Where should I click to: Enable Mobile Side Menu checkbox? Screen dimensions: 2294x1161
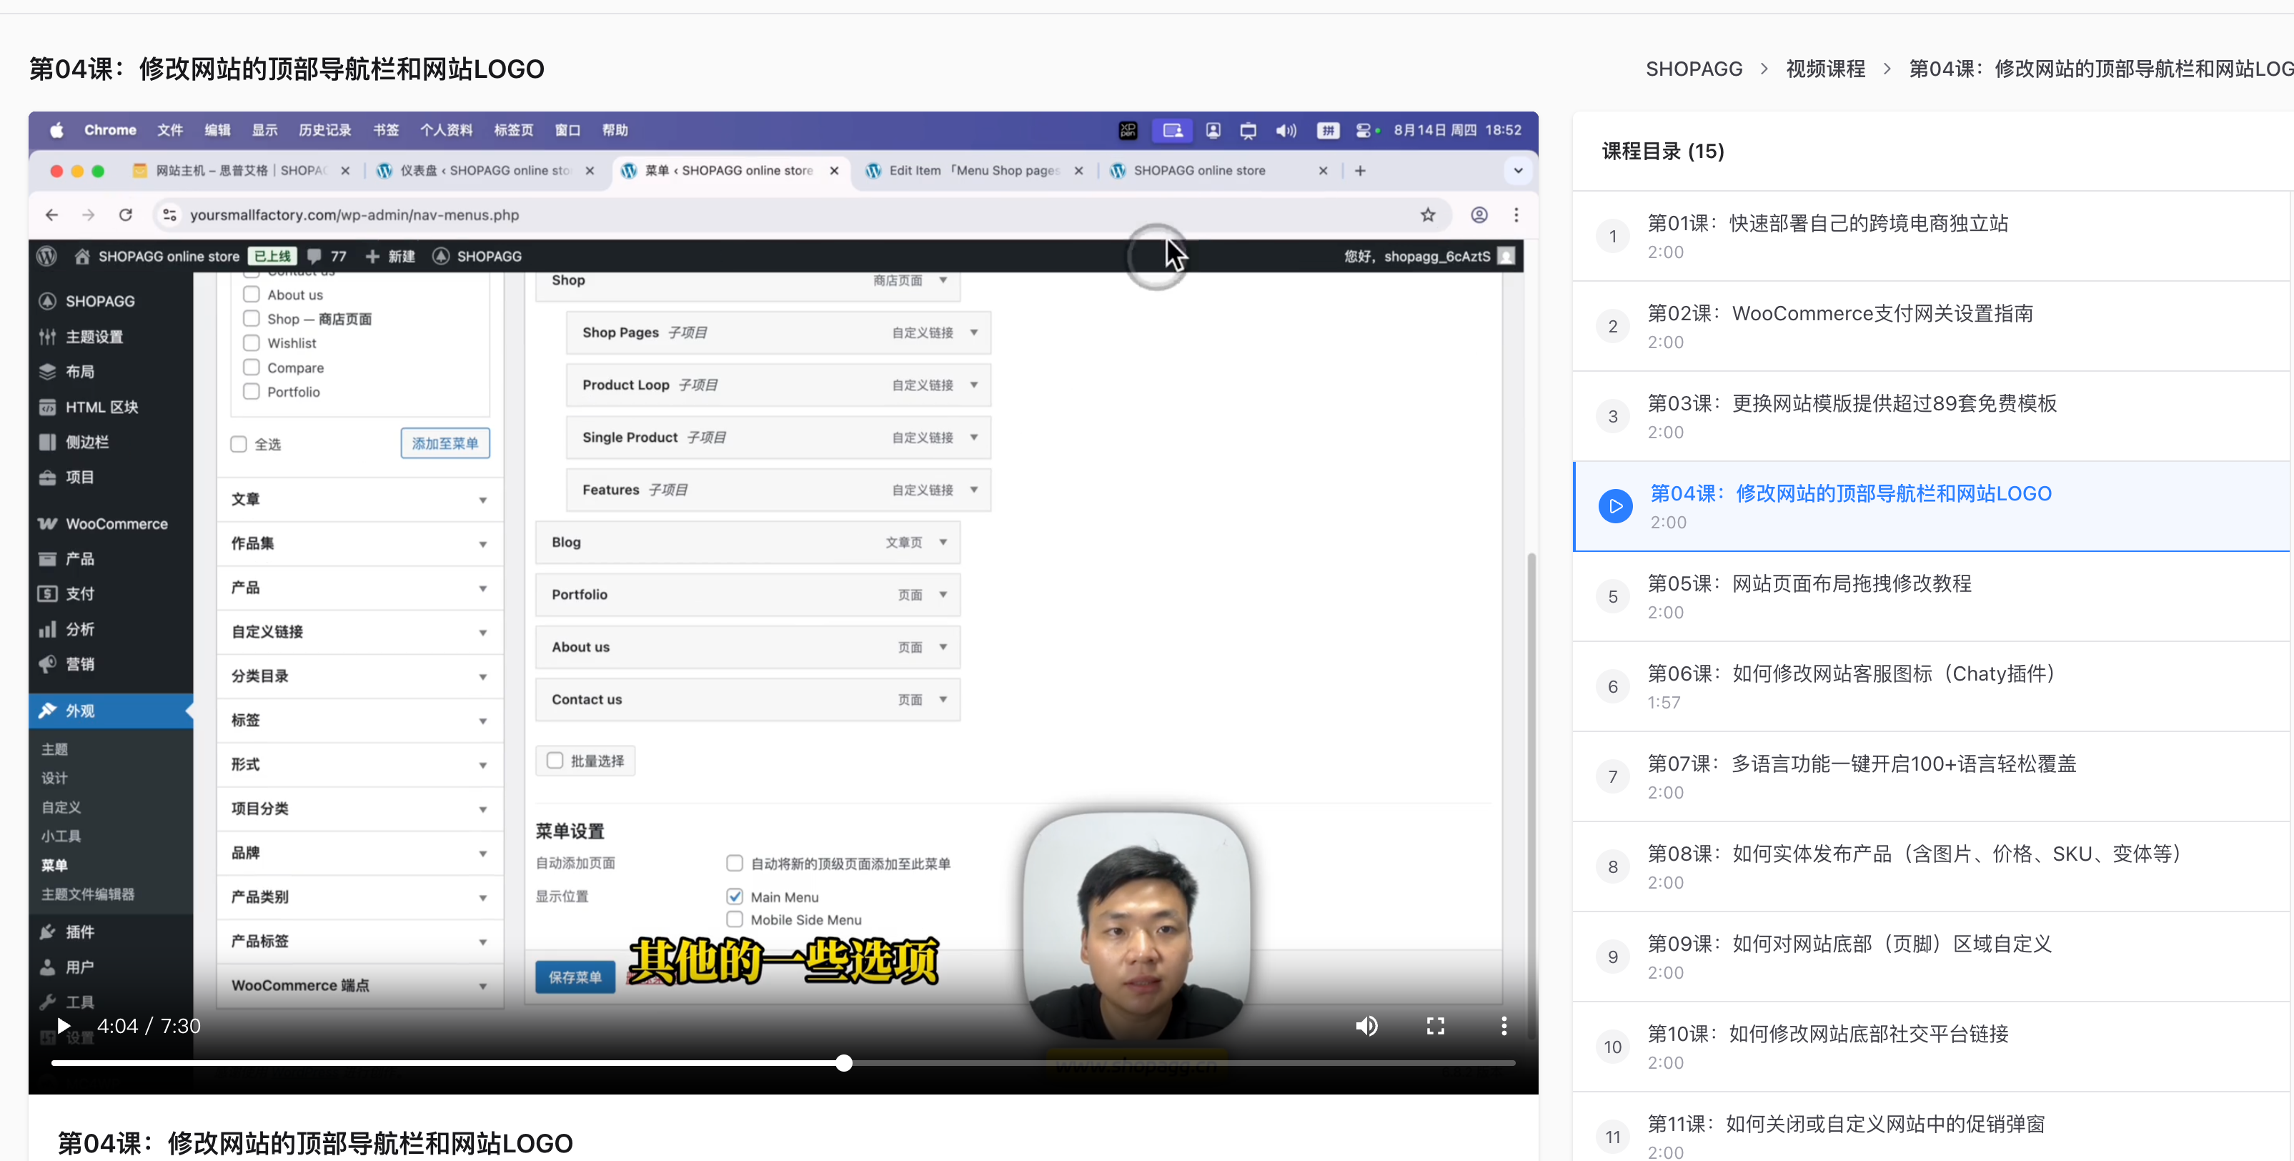735,919
